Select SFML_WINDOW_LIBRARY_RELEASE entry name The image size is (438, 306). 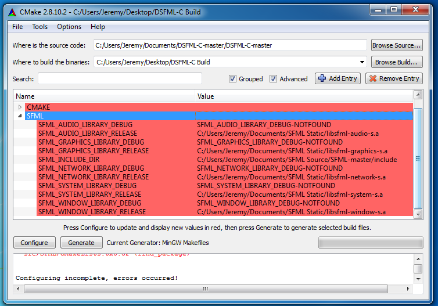click(x=92, y=211)
